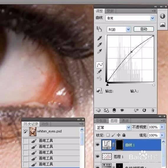Pick the black point eyedropper
This screenshot has width=168, height=168.
click(x=100, y=38)
